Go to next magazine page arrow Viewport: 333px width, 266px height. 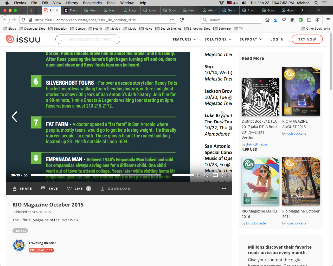click(224, 117)
